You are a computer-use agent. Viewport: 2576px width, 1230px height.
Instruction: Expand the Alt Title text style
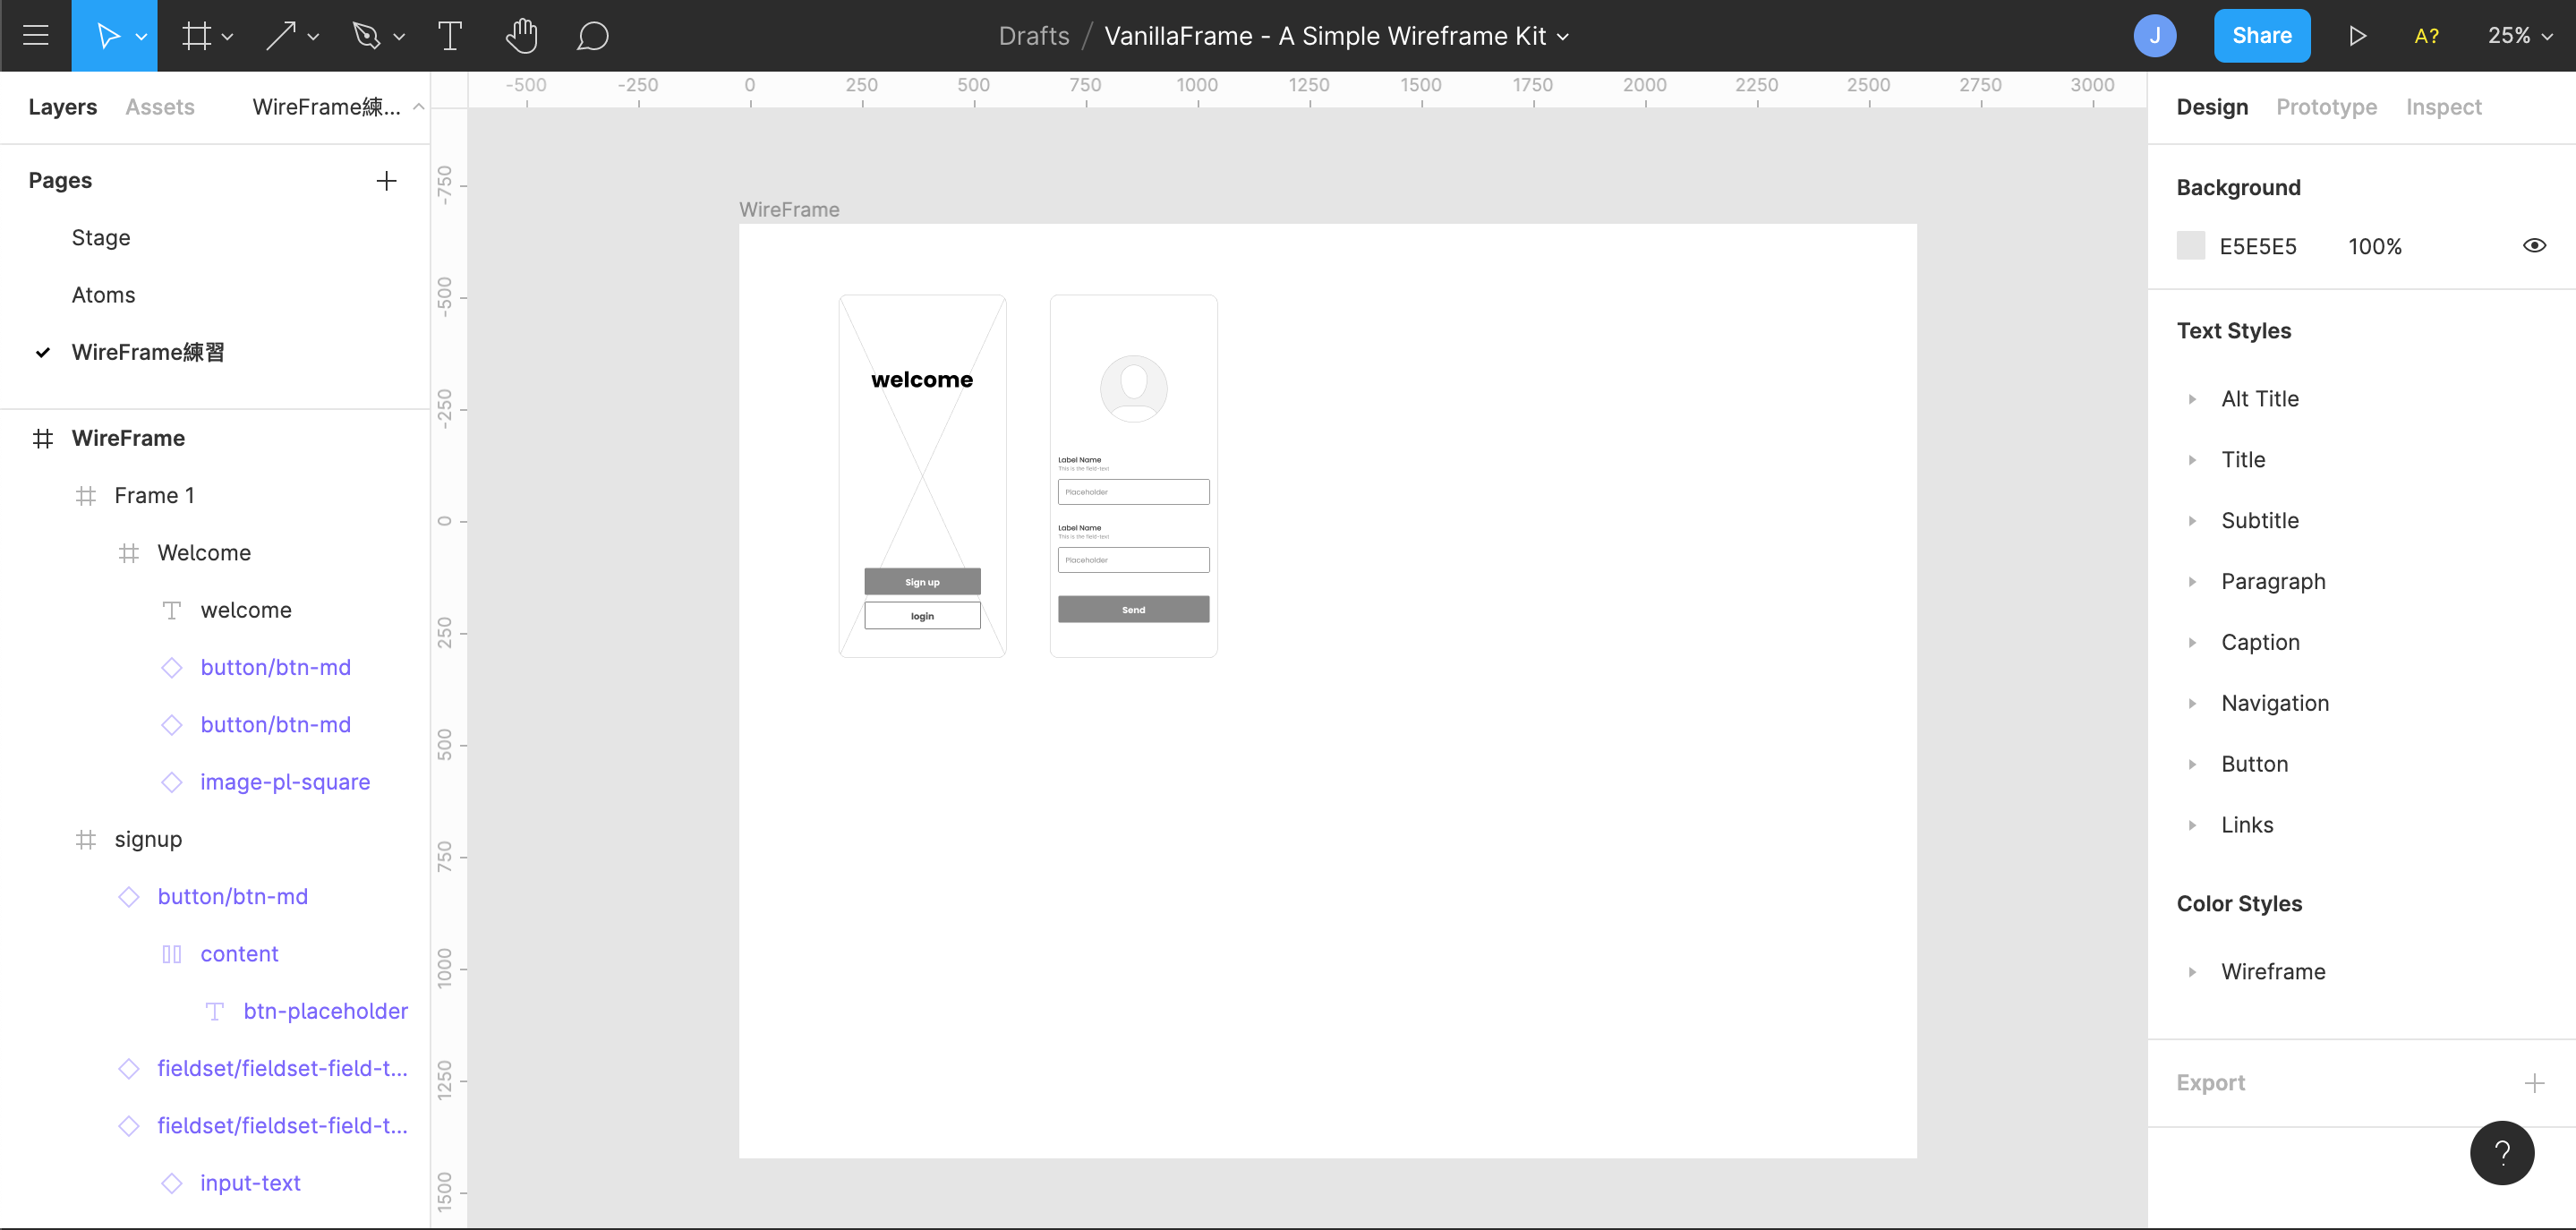[x=2192, y=399]
